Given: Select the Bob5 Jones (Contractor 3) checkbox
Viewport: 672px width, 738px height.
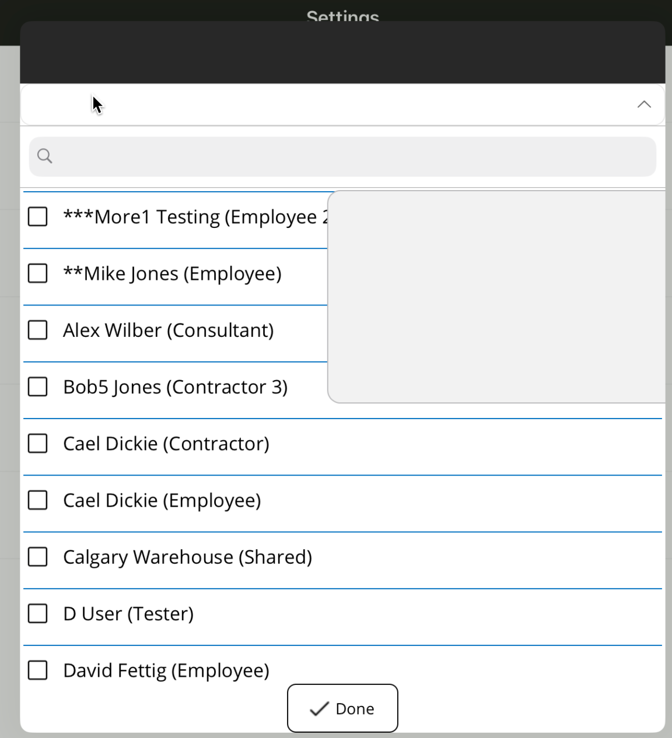Looking at the screenshot, I should tap(38, 386).
